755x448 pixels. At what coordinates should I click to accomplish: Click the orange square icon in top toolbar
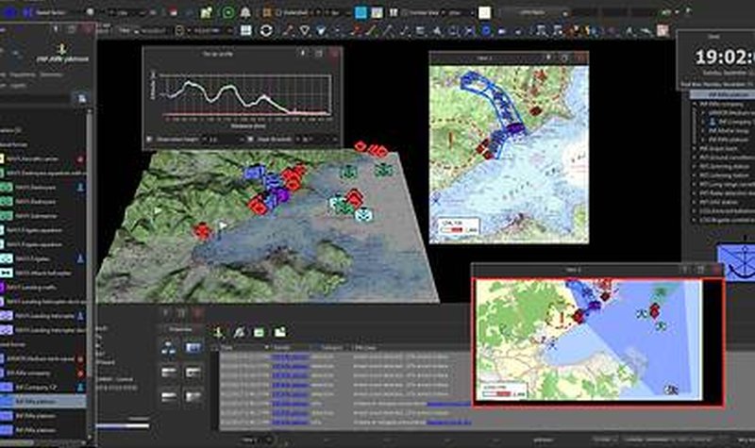pyautogui.click(x=266, y=13)
